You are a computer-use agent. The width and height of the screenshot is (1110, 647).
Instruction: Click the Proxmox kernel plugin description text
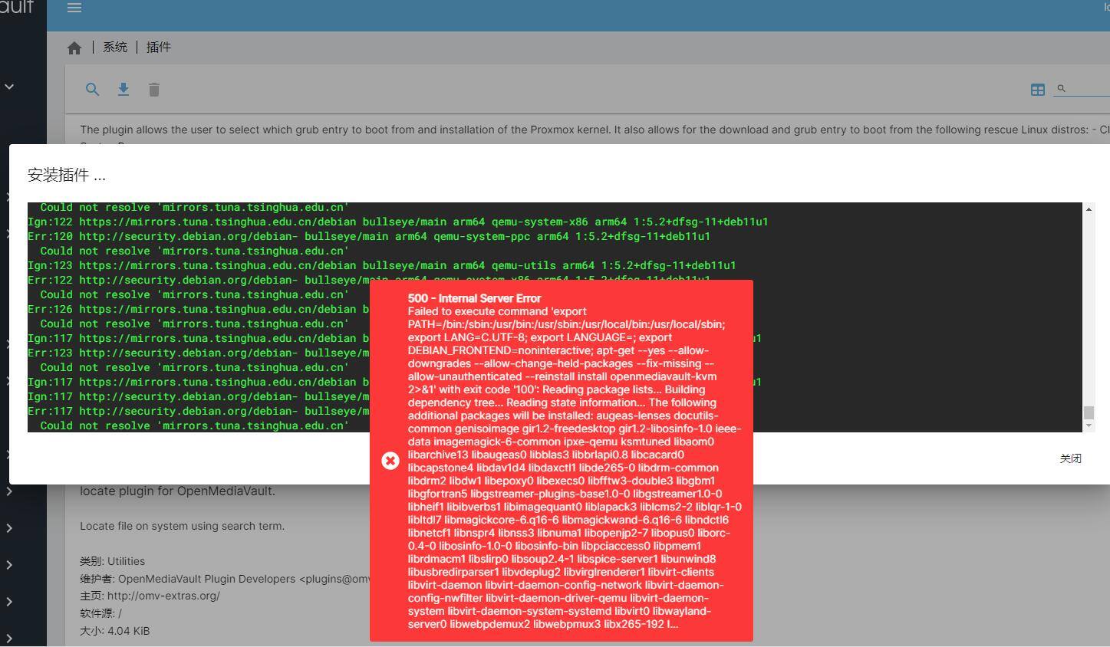(x=595, y=130)
